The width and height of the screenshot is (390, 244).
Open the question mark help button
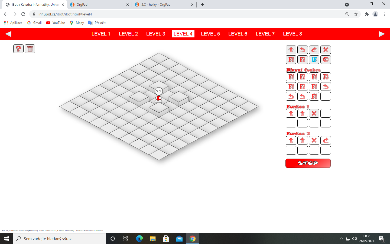[18, 49]
